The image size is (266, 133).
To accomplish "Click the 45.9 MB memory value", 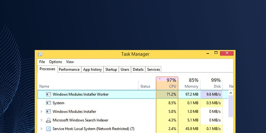I will 192,129.
